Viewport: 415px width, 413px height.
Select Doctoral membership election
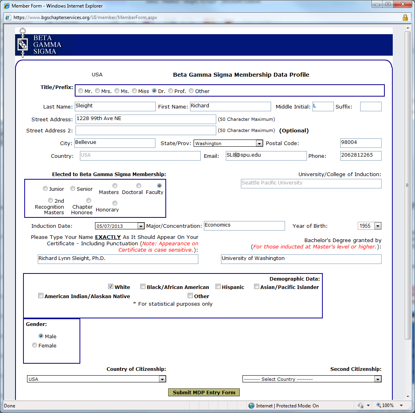coord(139,186)
